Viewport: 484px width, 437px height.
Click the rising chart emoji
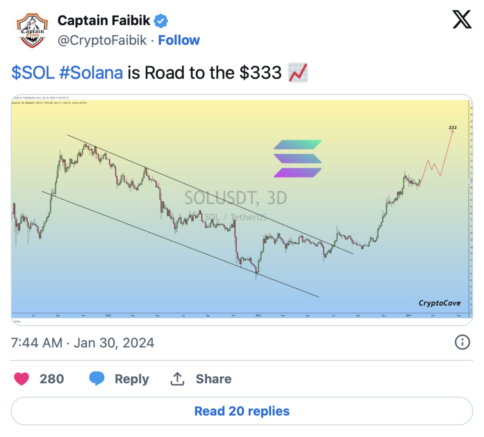(298, 73)
